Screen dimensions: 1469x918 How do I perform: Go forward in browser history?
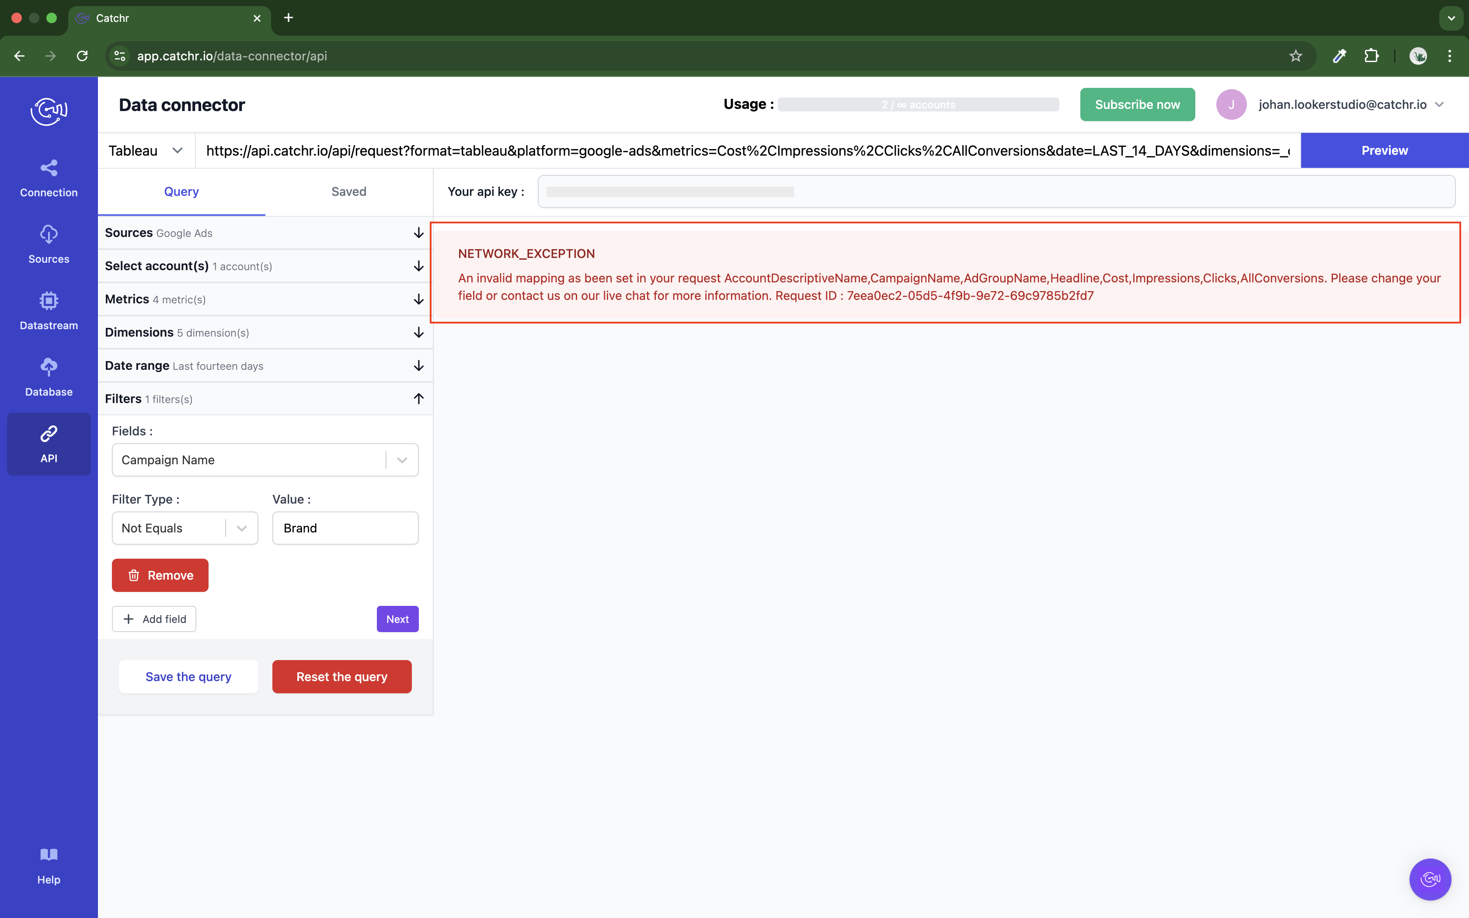pos(51,56)
